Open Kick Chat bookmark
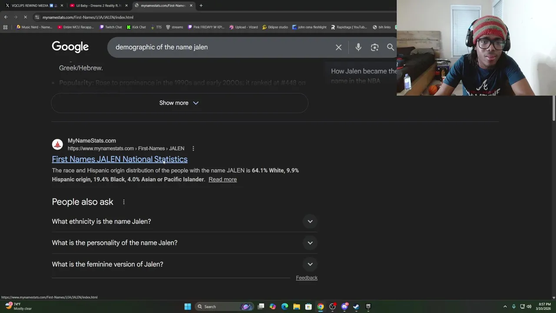 (136, 27)
